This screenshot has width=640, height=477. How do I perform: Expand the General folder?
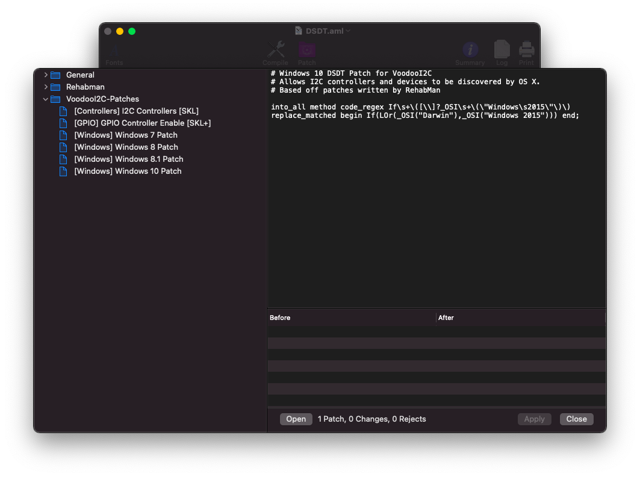click(x=46, y=75)
